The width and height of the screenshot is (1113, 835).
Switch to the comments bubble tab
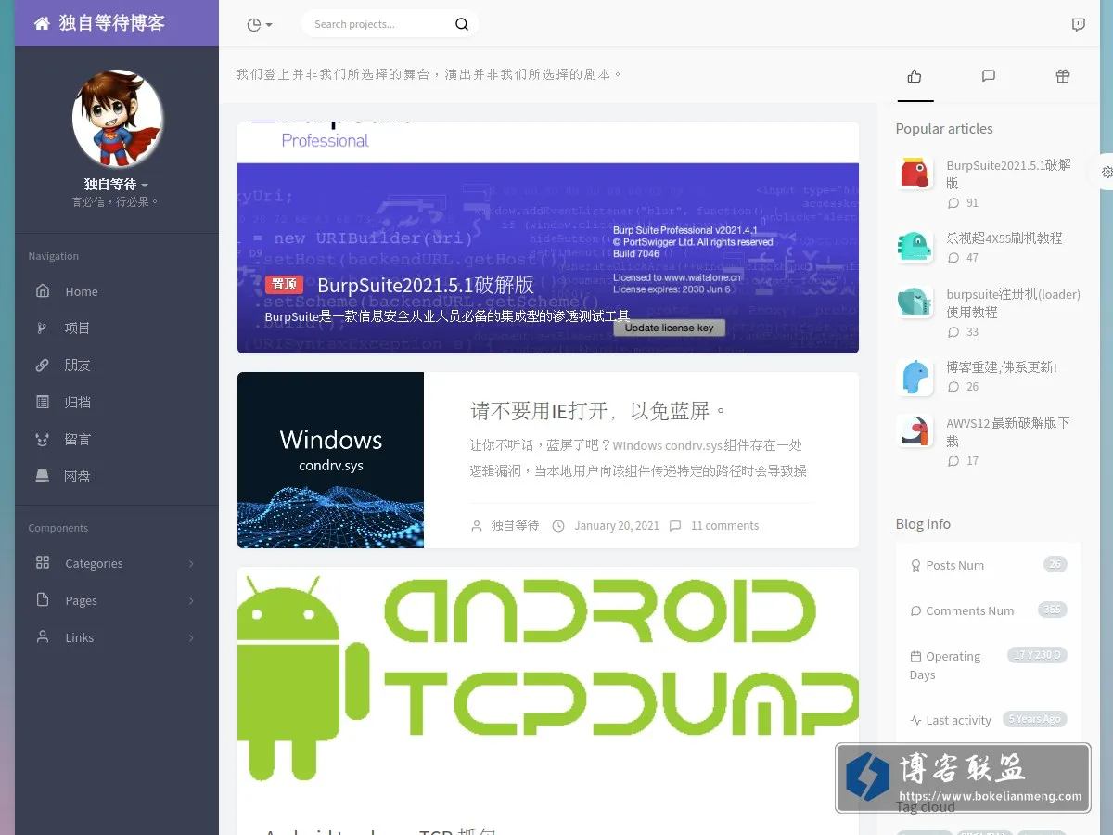[x=989, y=76]
